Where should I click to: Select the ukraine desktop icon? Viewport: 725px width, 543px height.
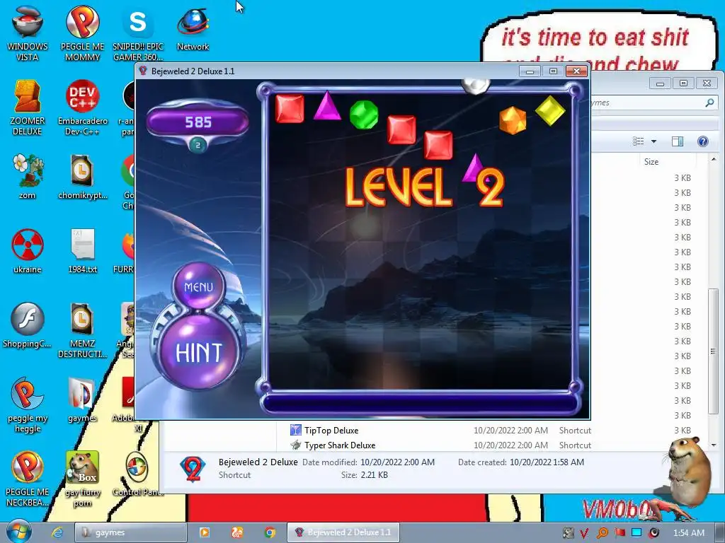point(28,251)
